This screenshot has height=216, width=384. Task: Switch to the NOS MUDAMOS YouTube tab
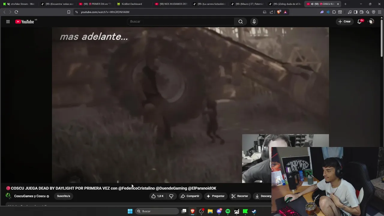172,4
